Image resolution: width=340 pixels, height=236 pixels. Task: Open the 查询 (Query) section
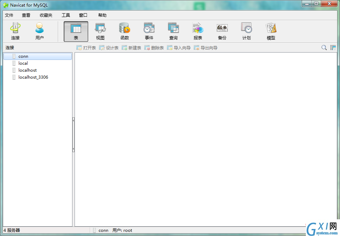(173, 31)
